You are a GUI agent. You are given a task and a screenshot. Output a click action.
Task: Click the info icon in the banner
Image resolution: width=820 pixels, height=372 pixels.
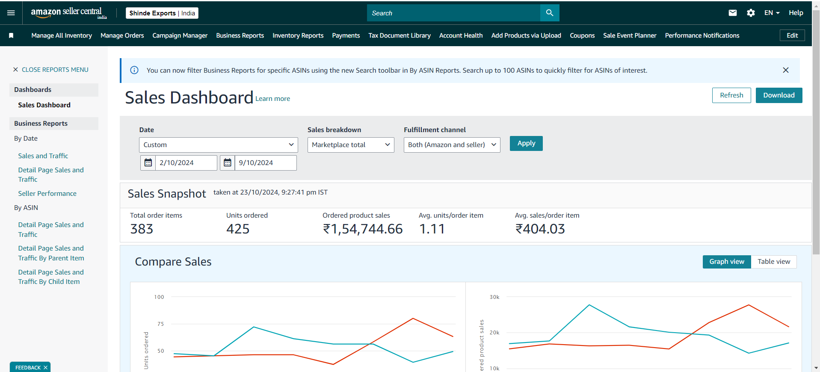[x=134, y=70]
